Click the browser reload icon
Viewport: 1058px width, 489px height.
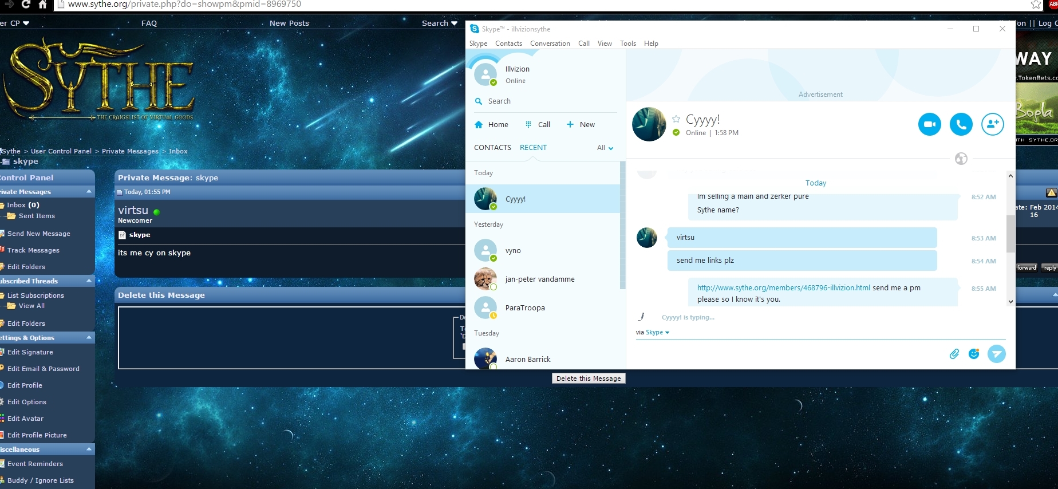[26, 5]
